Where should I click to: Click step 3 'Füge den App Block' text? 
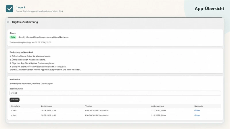(x=32, y=63)
